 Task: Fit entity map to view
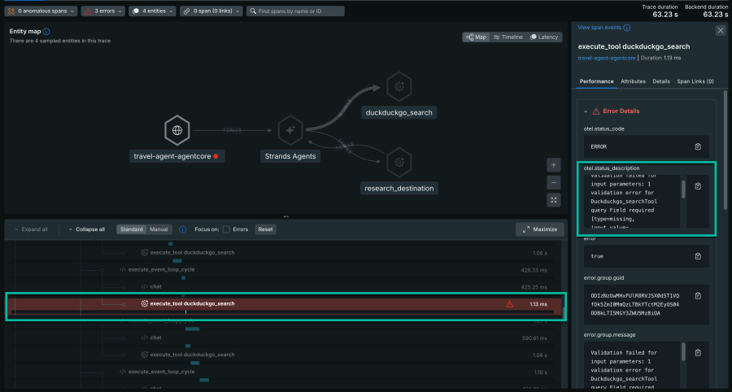click(x=554, y=200)
